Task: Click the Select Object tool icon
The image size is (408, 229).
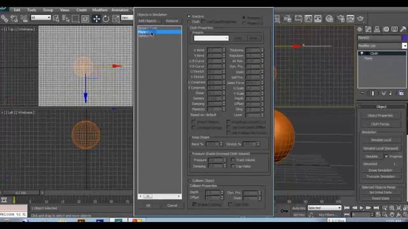Action: pyautogui.click(x=56, y=18)
